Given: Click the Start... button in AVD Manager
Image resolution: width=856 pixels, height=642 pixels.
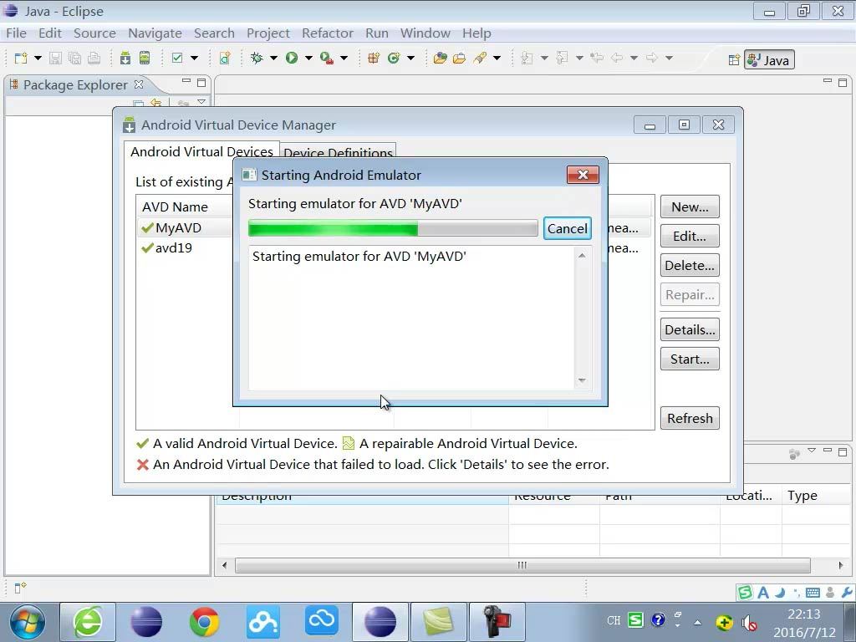Looking at the screenshot, I should point(690,359).
